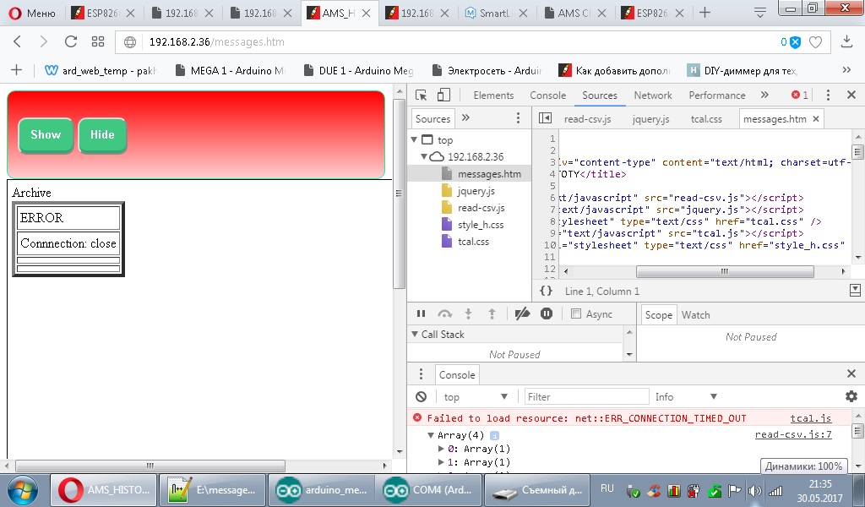Toggle pause on exceptions
This screenshot has height=507, width=865.
point(547,314)
